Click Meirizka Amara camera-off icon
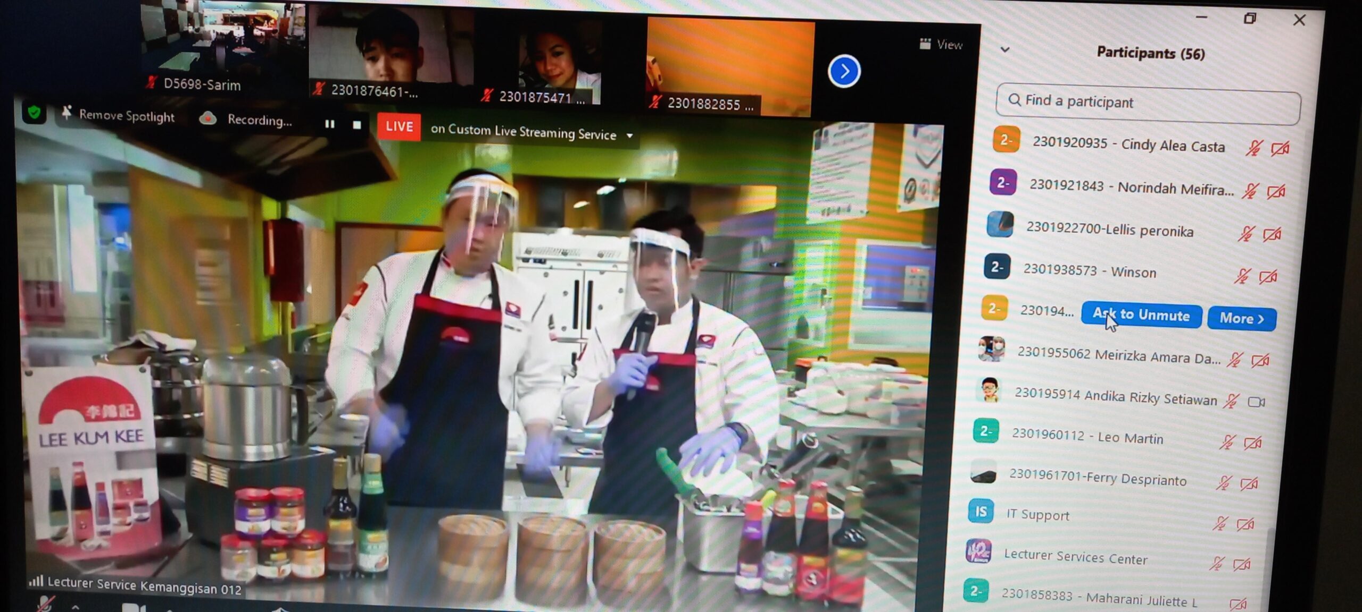The height and width of the screenshot is (612, 1362). tap(1260, 361)
